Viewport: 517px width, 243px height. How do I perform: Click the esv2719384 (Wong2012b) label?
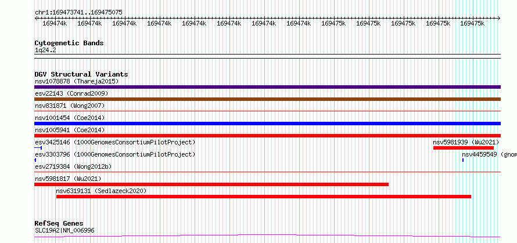click(x=73, y=166)
